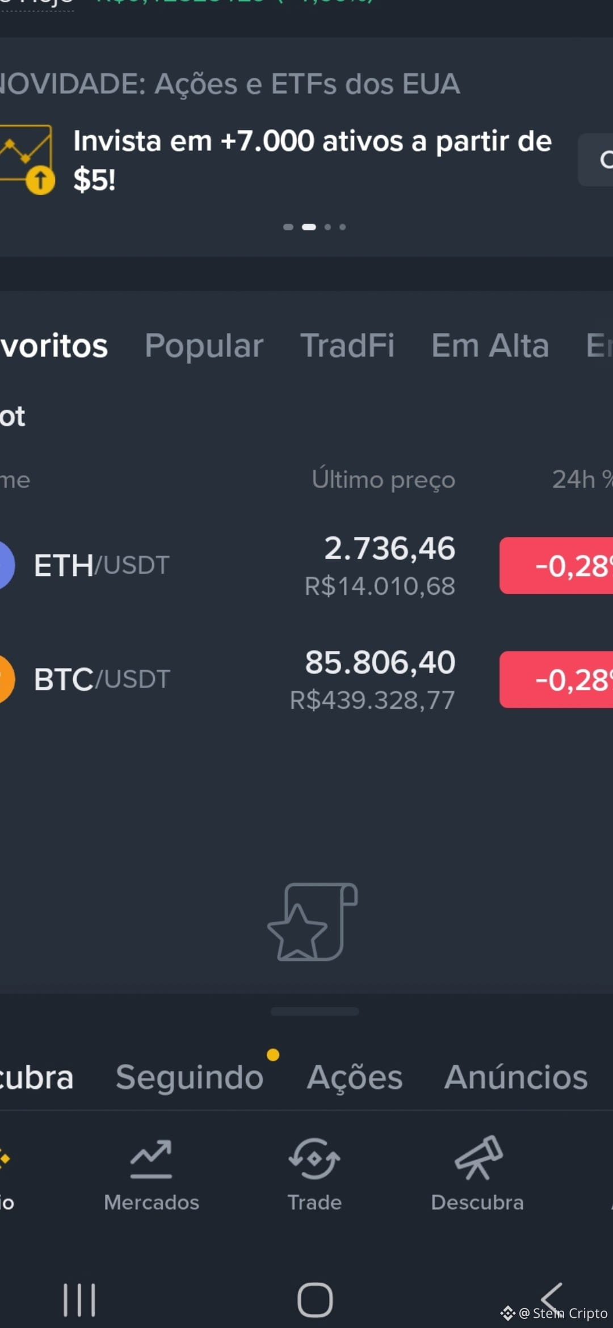Tap the Trade swap icon
This screenshot has height=1328, width=613.
[314, 1159]
